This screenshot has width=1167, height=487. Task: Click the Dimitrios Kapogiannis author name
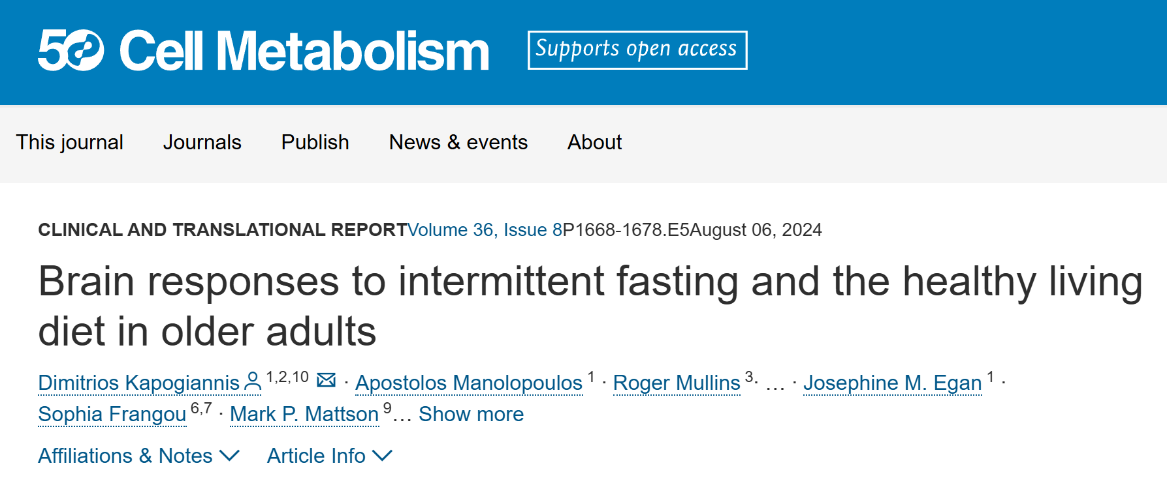coord(139,383)
